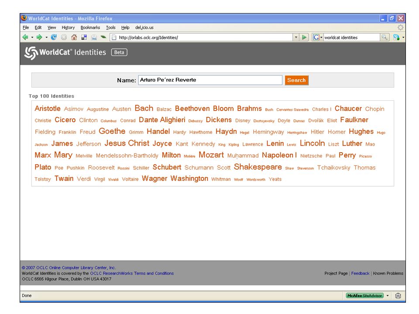Click the green leaf toolbar icon
The height and width of the screenshot is (314, 419).
click(x=103, y=37)
